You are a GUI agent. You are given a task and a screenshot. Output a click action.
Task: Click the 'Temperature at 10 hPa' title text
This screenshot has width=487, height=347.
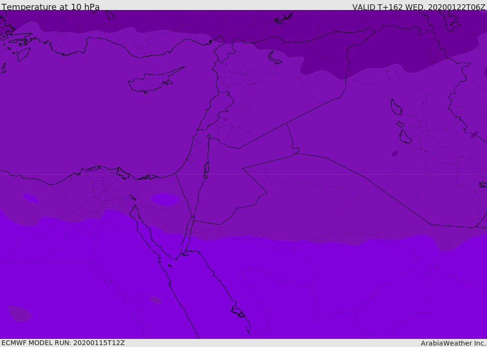pyautogui.click(x=50, y=7)
